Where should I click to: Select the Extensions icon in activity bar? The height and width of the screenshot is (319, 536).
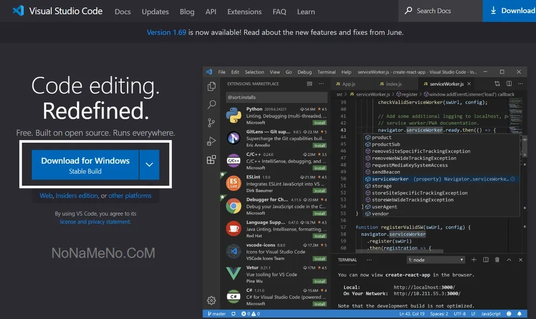click(211, 160)
